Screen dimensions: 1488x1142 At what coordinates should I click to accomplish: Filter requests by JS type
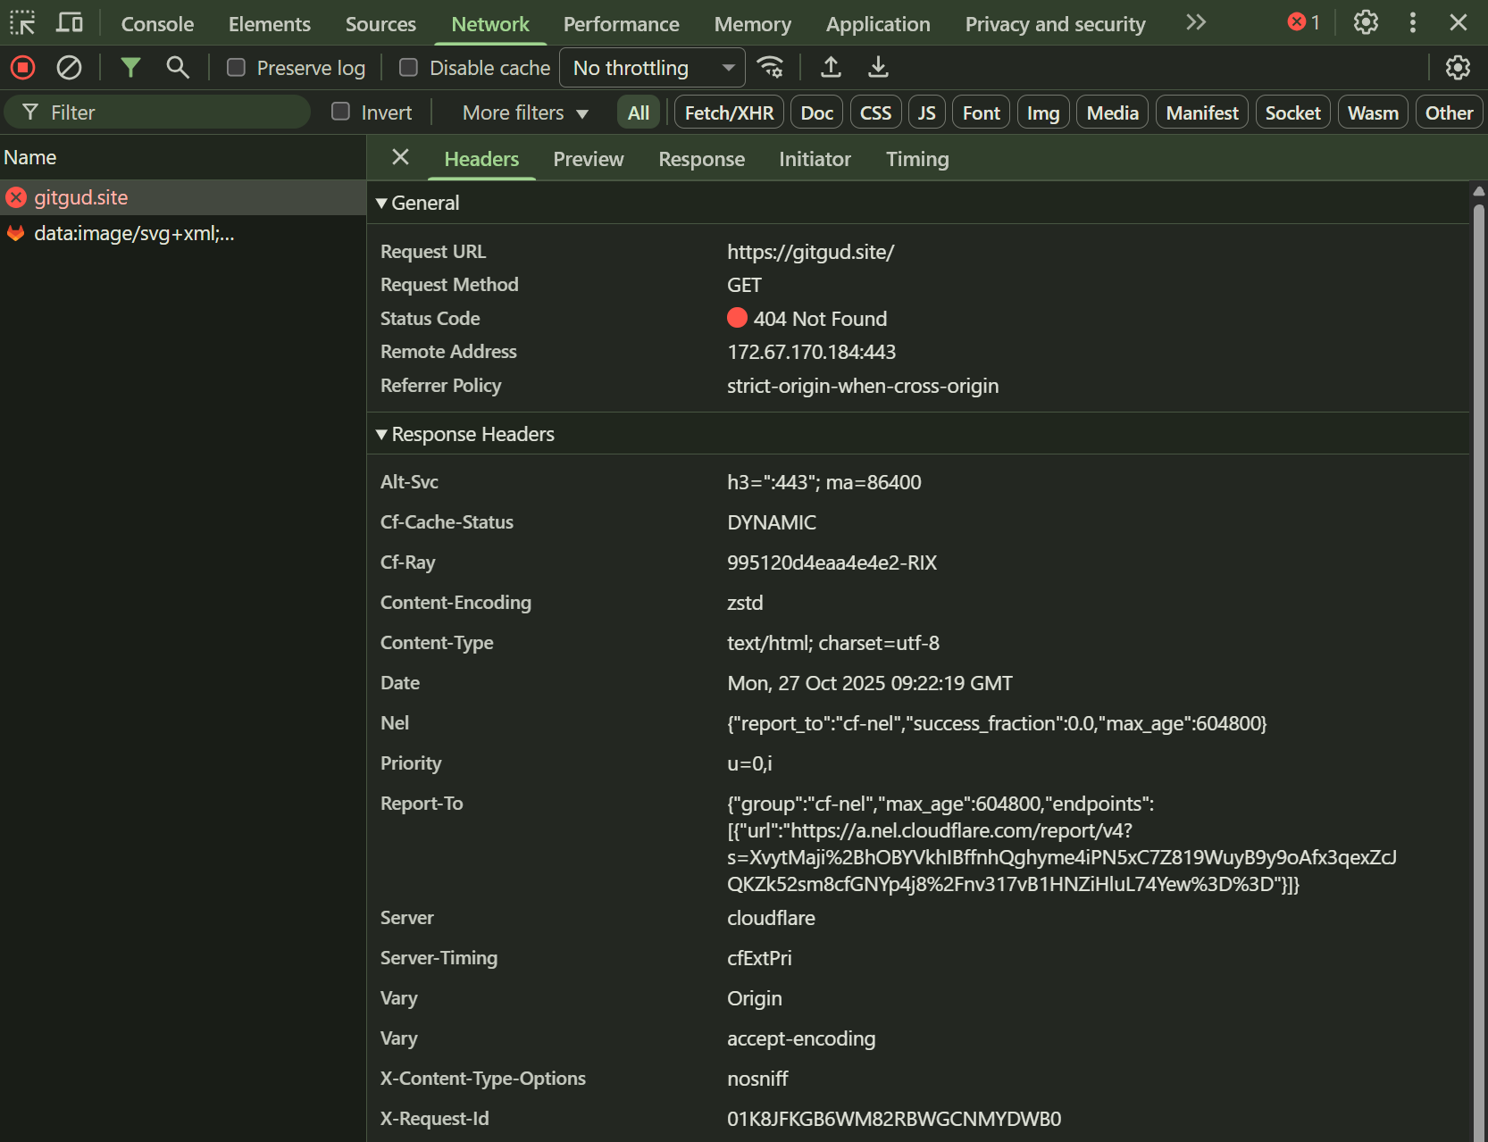[x=927, y=113]
